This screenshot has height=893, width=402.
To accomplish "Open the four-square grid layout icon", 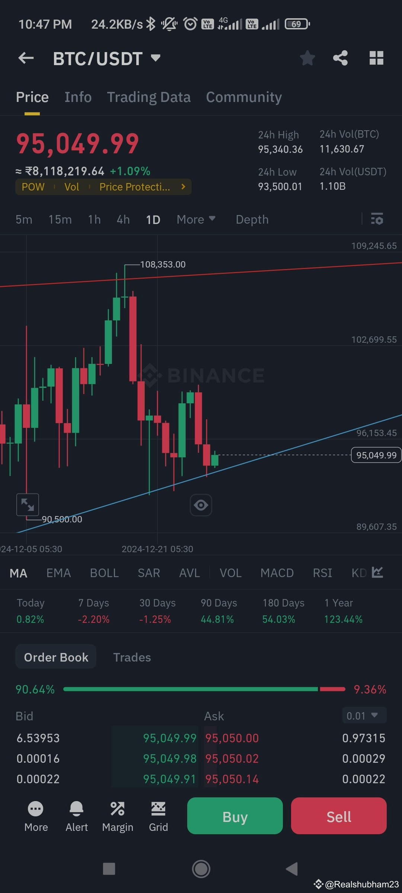I will (376, 58).
